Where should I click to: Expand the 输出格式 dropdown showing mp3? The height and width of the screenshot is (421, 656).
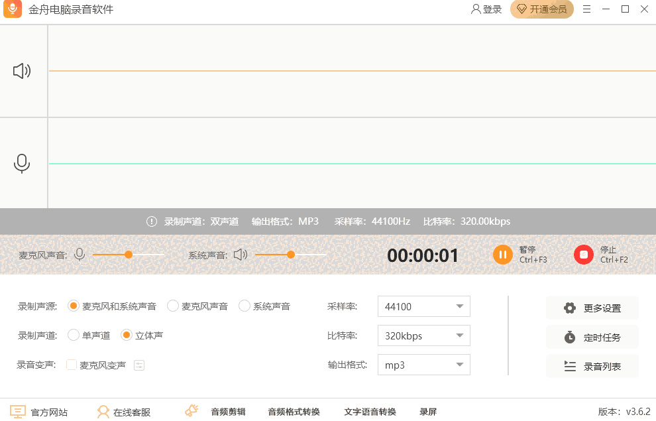(x=423, y=365)
